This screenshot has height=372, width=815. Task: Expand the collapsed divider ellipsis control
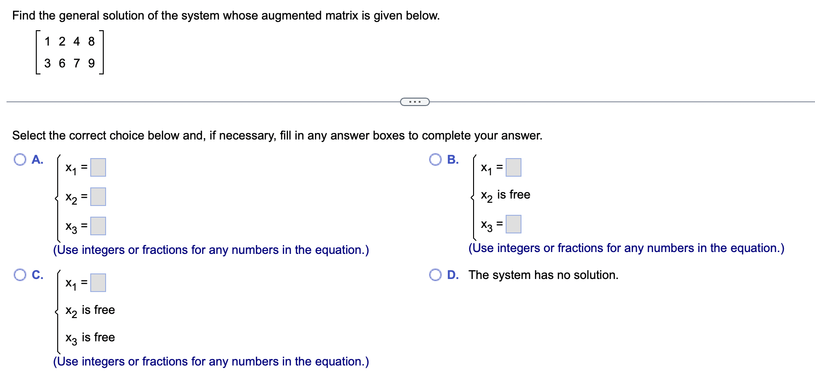coord(414,100)
